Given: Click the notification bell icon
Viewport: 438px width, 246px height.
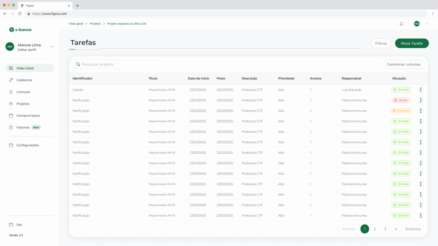Looking at the screenshot, I should click(x=401, y=24).
